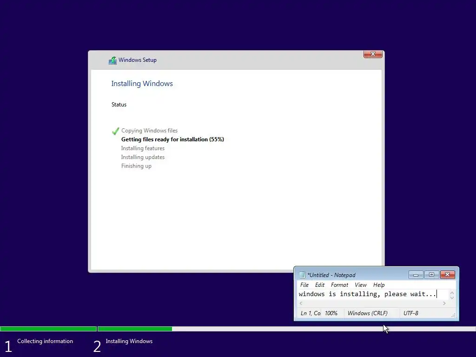Click into Notepad text area after 'wait...'
This screenshot has width=476, height=357.
(x=437, y=294)
